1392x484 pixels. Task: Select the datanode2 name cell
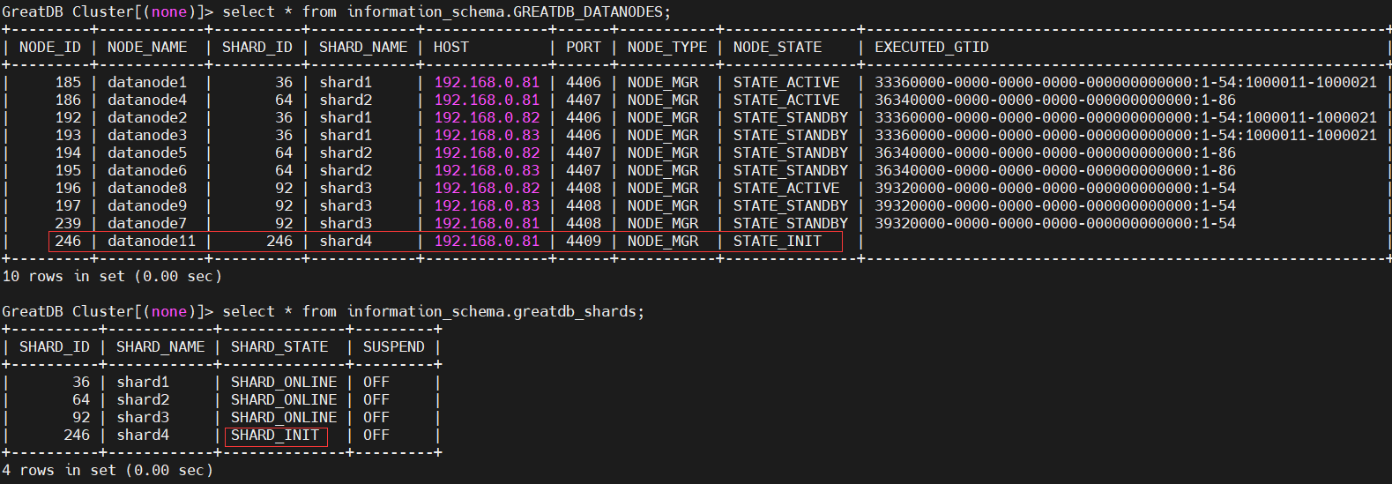[x=147, y=118]
